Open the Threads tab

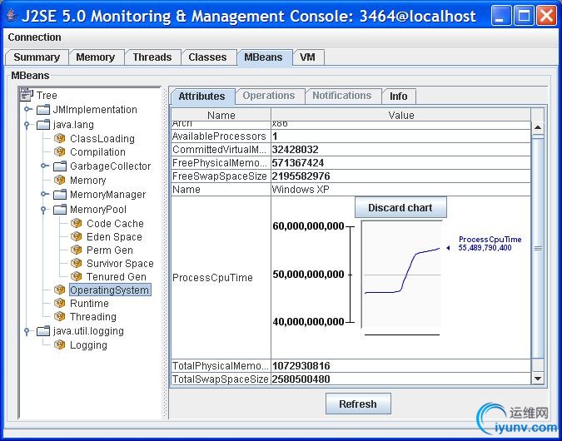click(x=152, y=57)
